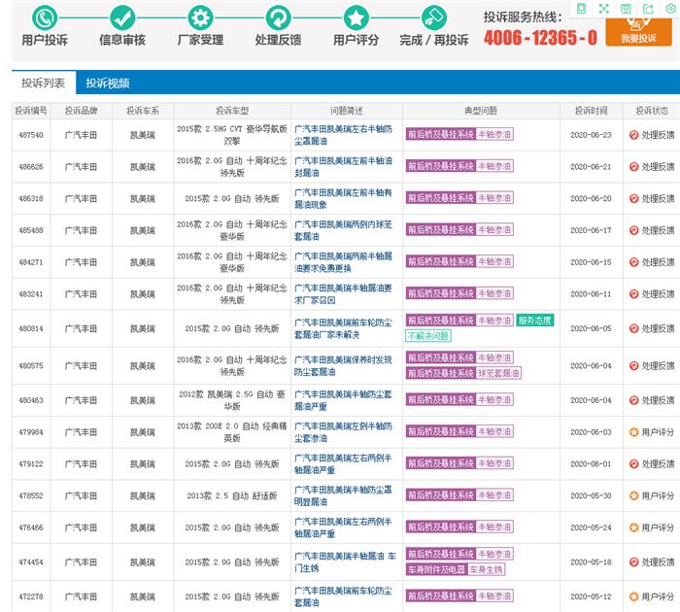Open complaint 广汽丰田凯美瑞两前半轴漏油要求免费更换
680x612 pixels.
[x=343, y=262]
